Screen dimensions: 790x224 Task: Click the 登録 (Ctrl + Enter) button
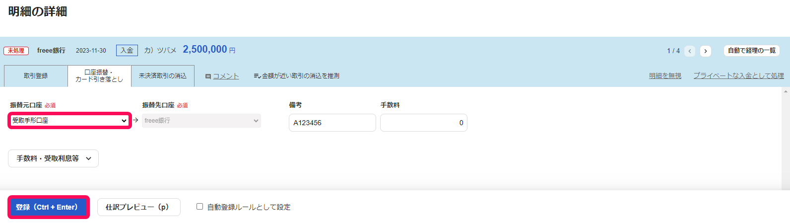tap(48, 207)
